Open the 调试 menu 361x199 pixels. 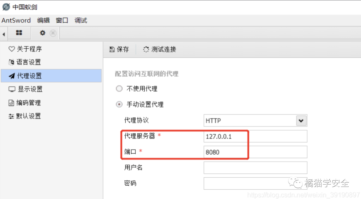coord(81,20)
